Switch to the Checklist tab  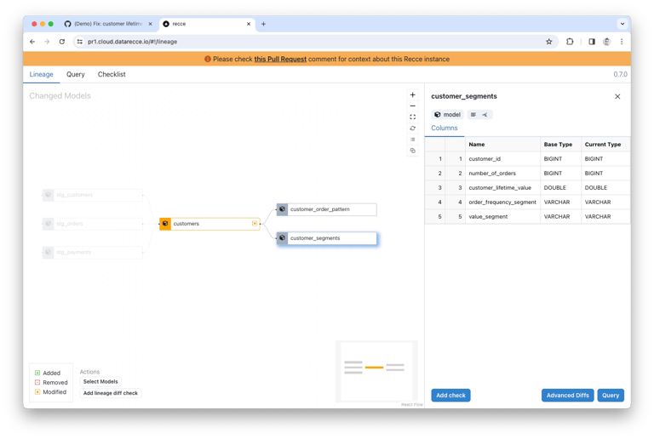112,75
